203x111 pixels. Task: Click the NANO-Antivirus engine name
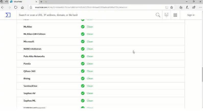tap(32, 49)
